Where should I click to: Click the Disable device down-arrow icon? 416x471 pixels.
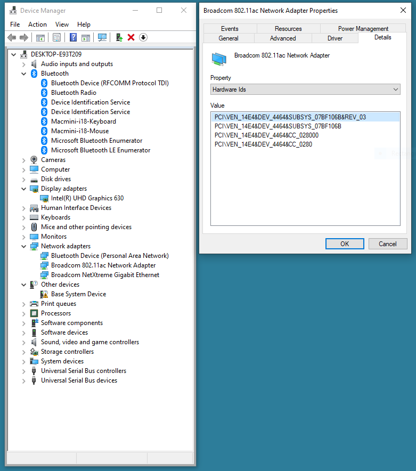click(143, 37)
